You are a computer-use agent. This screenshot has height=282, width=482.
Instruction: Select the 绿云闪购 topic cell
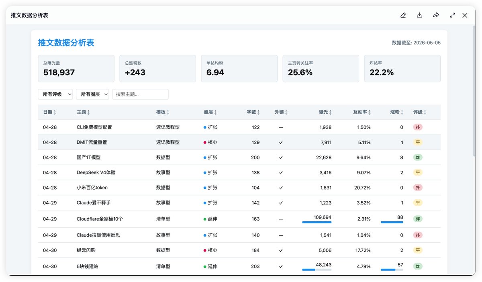[86, 250]
